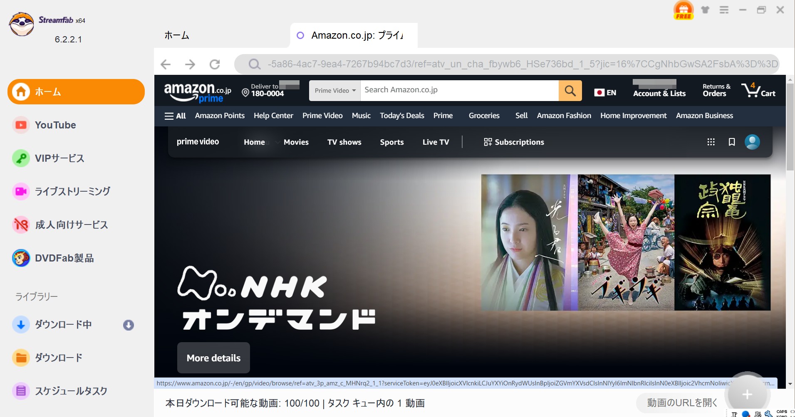The width and height of the screenshot is (795, 417).
Task: Open the Help Center link
Action: (x=273, y=116)
